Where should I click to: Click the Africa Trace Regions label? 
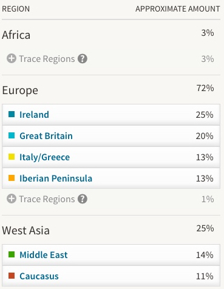coord(47,59)
